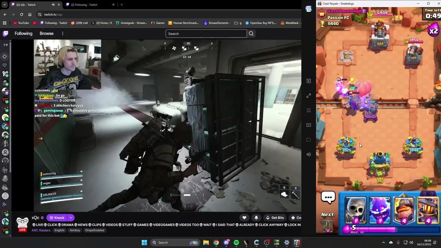Click the system tray microphone icon
Viewport: 441px width, 248px height.
click(x=398, y=242)
